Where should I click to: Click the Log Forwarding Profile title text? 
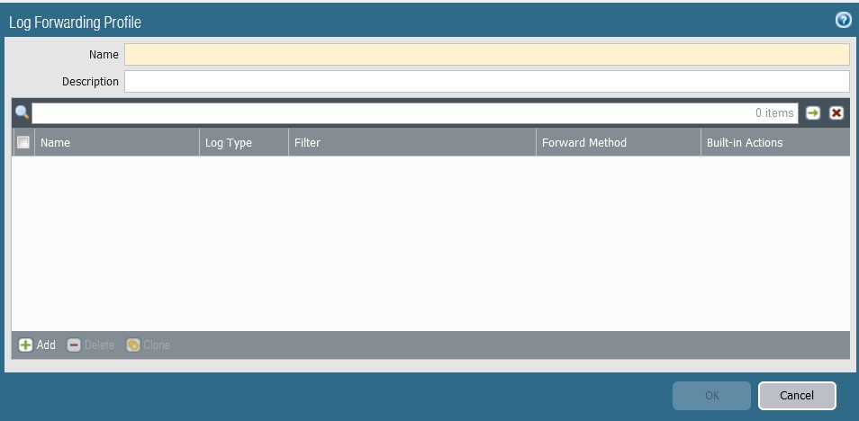point(75,22)
